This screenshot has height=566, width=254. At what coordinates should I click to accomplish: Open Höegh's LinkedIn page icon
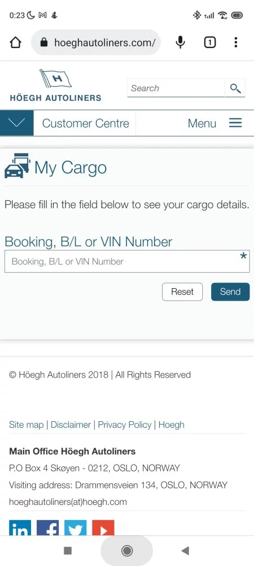click(x=20, y=528)
